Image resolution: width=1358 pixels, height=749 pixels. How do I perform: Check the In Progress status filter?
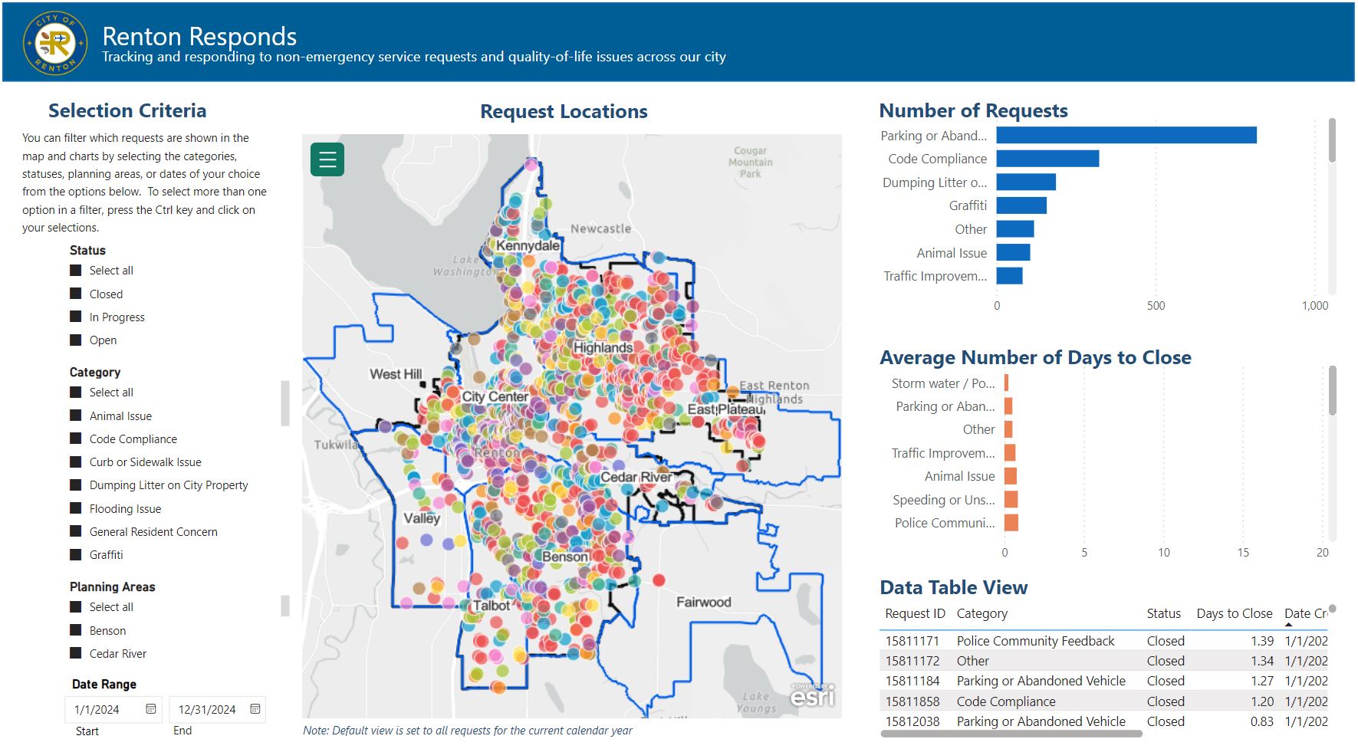pyautogui.click(x=75, y=317)
